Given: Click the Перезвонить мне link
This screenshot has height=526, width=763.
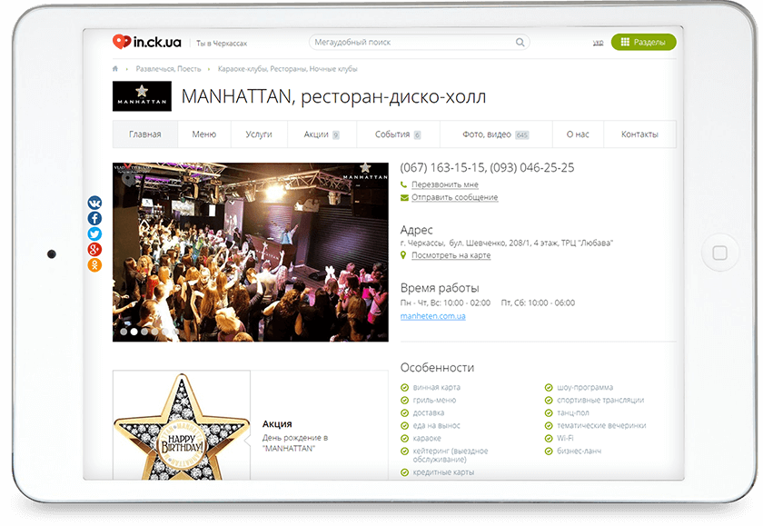Looking at the screenshot, I should coord(445,184).
